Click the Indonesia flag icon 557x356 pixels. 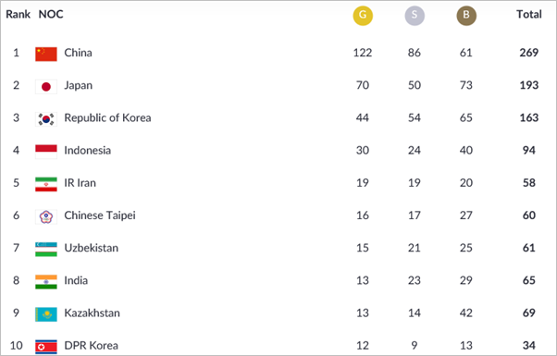point(46,152)
